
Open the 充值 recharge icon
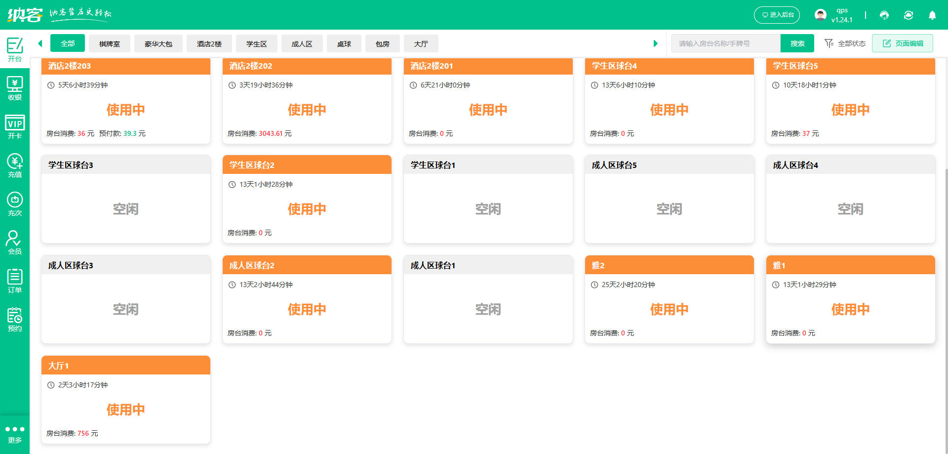point(15,165)
